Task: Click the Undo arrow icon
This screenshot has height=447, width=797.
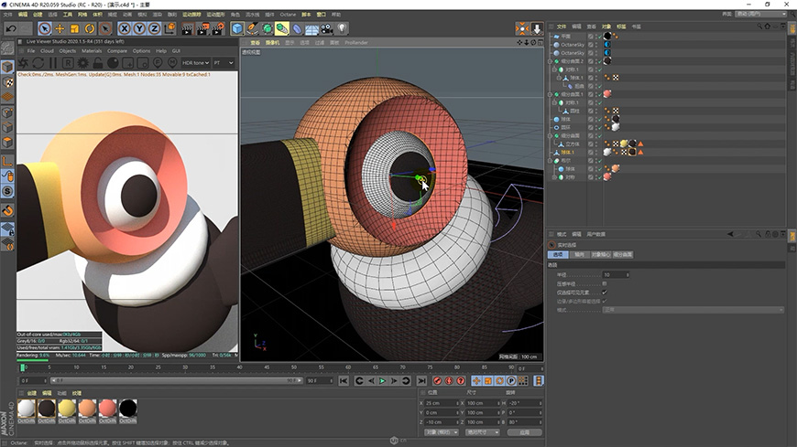Action: pos(10,29)
